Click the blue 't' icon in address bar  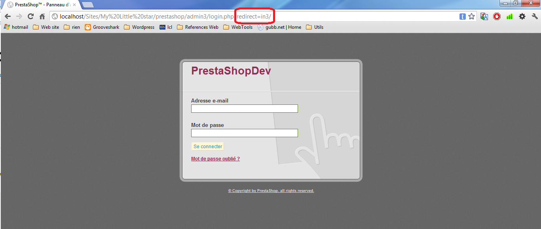point(462,17)
